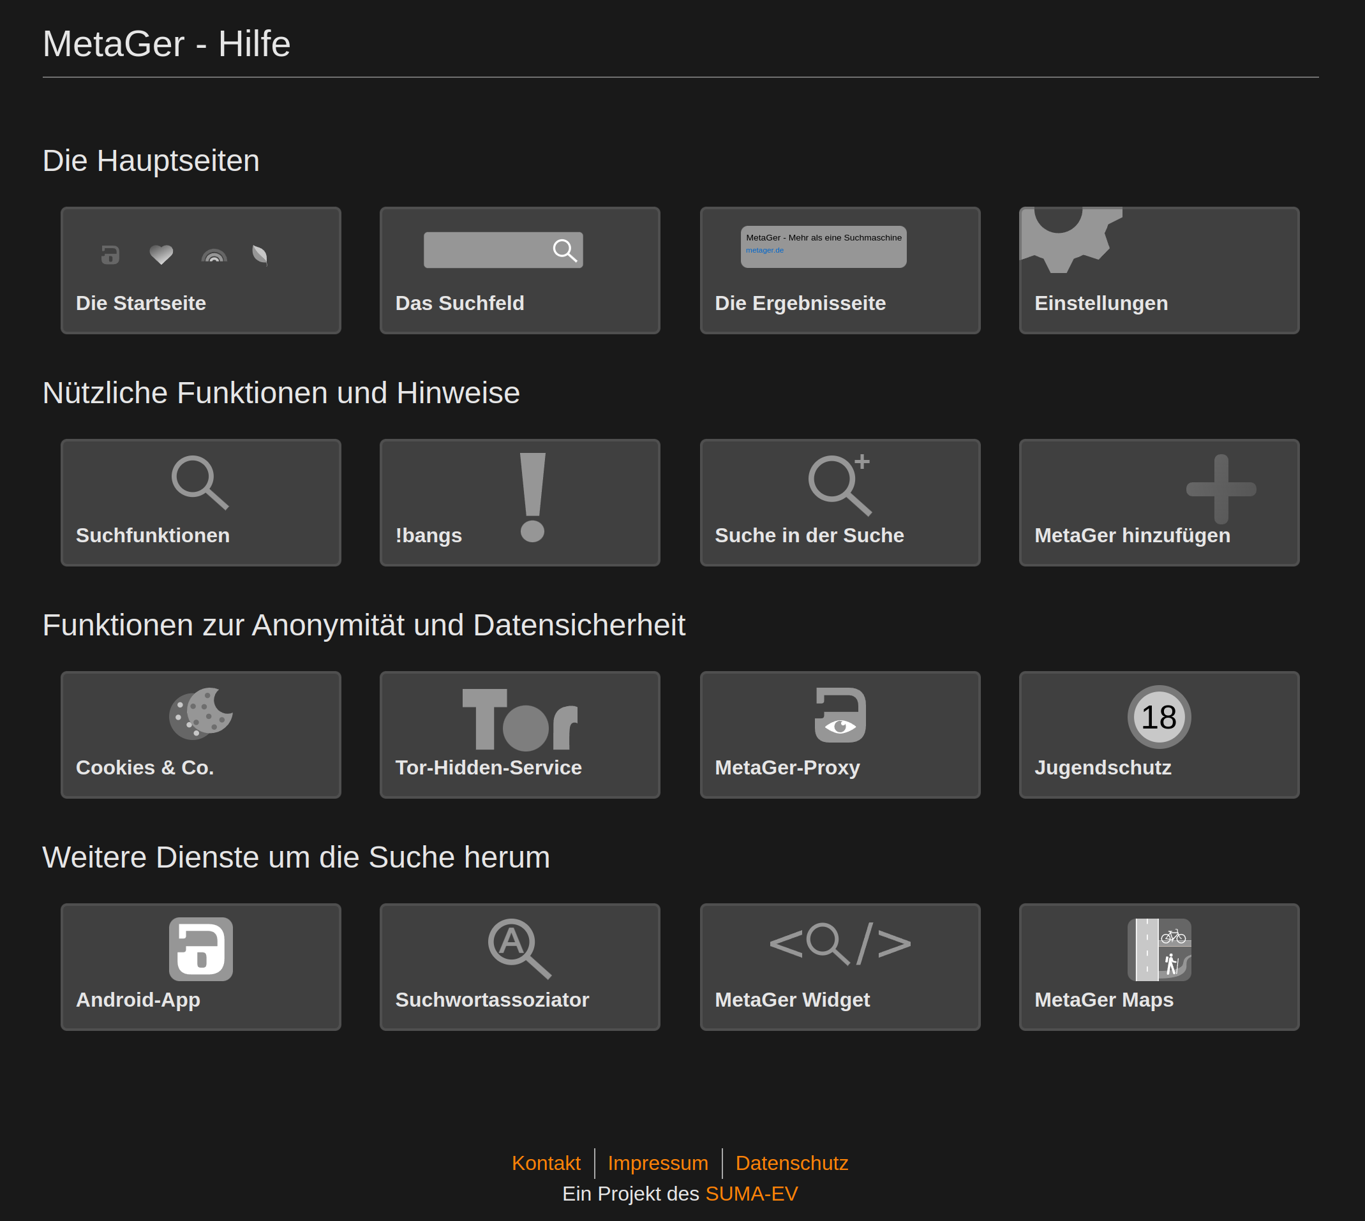Follow the Datenschutz footer link
This screenshot has width=1365, height=1221.
792,1163
